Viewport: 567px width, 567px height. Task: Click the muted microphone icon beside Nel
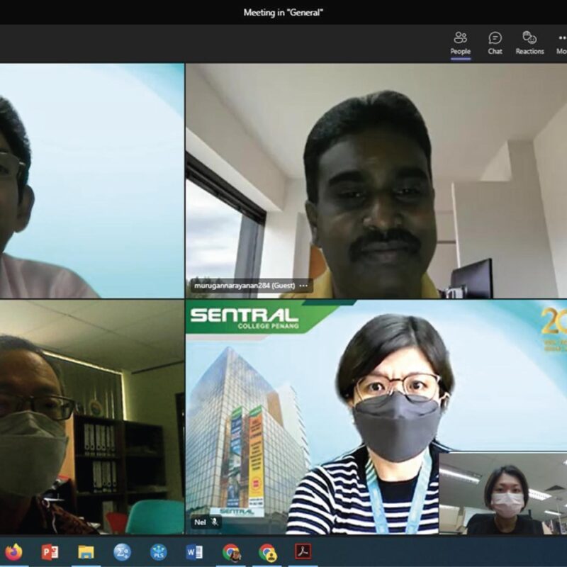(215, 522)
